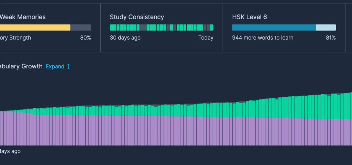The height and width of the screenshot is (165, 352).
Task: Click the Weak Memories heading
Action: pos(22,17)
